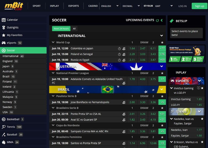Open the Sport menu
Screen dimensions: 208x148
(37, 6)
